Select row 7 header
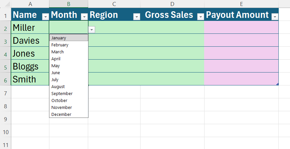Viewport: 290px width, 149px height. coord(6,92)
